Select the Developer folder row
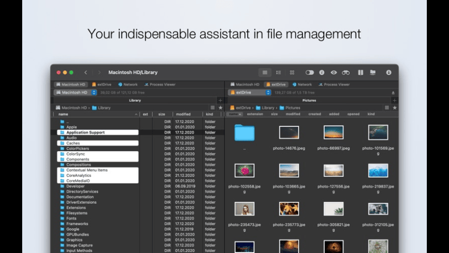 pos(137,186)
